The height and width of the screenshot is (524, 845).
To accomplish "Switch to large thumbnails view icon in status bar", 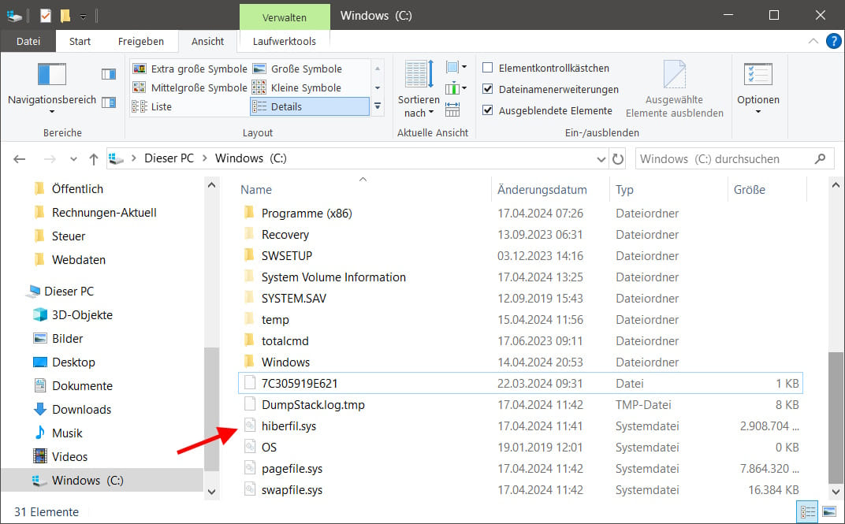I will [x=828, y=512].
